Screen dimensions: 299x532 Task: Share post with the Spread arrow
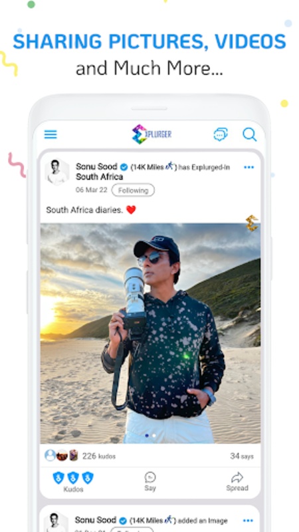coord(237,477)
